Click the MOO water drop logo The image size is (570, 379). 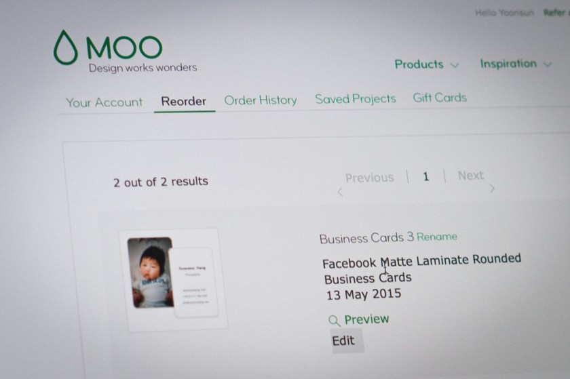[66, 47]
